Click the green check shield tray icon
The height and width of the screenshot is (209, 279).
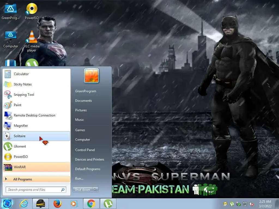coord(238,204)
